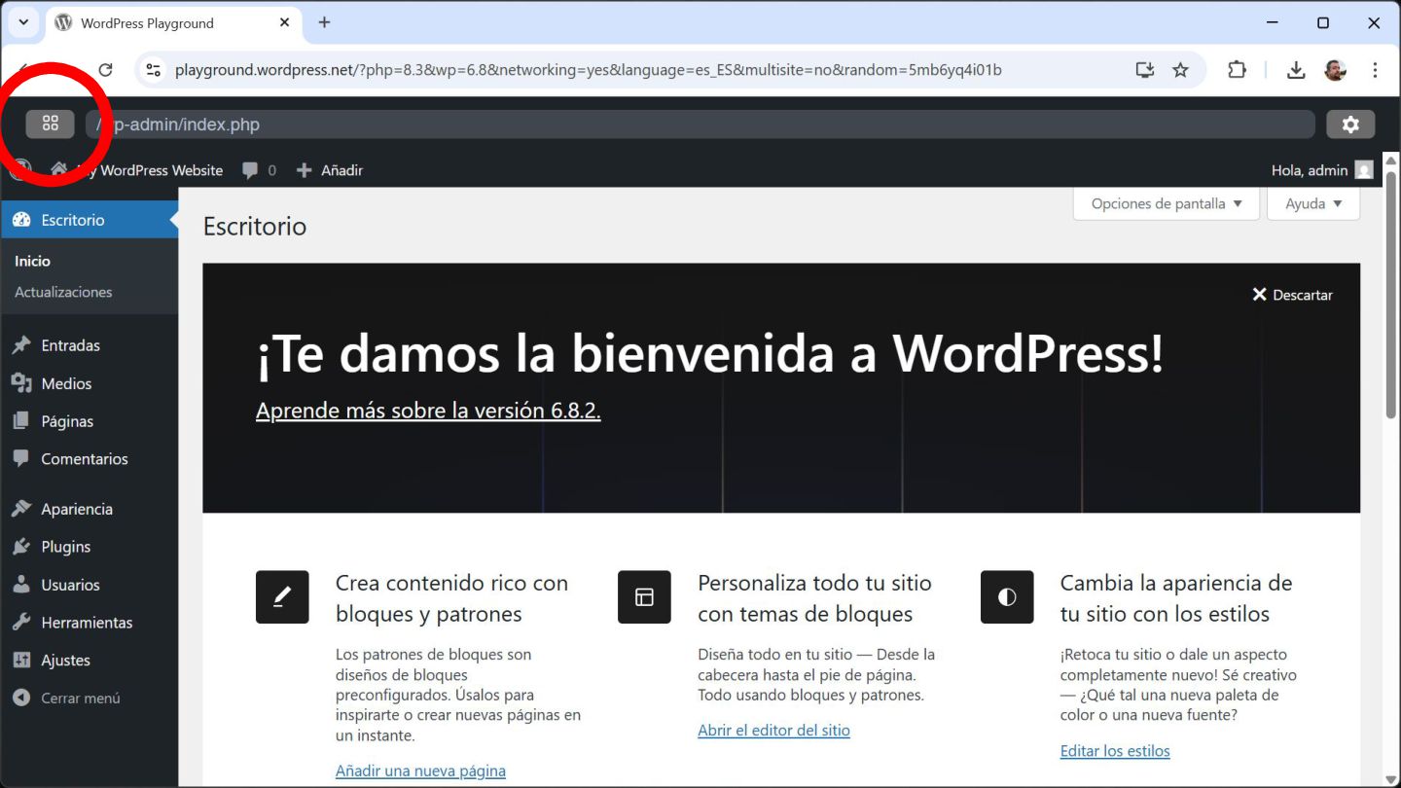This screenshot has width=1401, height=788.
Task: Open the Inicio submenu item
Action: coord(32,261)
